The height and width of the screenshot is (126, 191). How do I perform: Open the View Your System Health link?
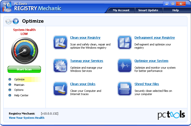click(x=27, y=118)
